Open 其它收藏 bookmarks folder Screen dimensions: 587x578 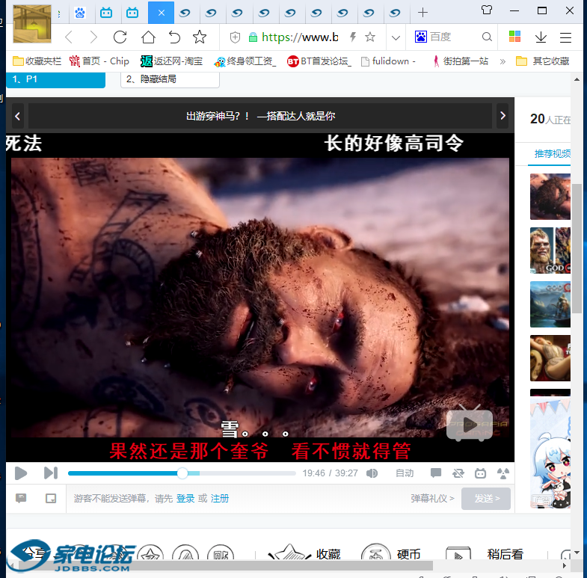pos(542,61)
